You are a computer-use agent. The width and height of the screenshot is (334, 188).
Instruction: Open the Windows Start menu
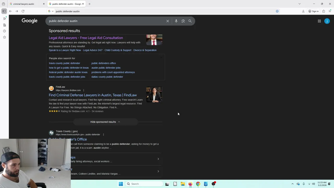click(121, 184)
